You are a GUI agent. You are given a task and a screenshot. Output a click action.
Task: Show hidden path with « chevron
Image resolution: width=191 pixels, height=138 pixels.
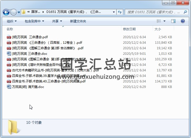pyautogui.click(x=28, y=12)
